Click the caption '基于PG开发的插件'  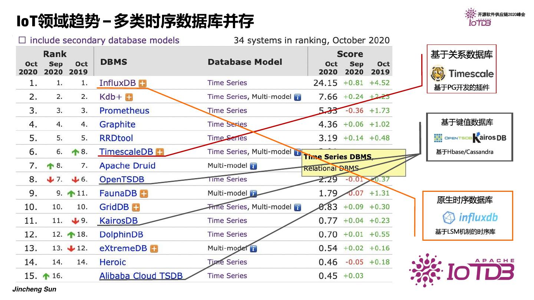tap(461, 88)
